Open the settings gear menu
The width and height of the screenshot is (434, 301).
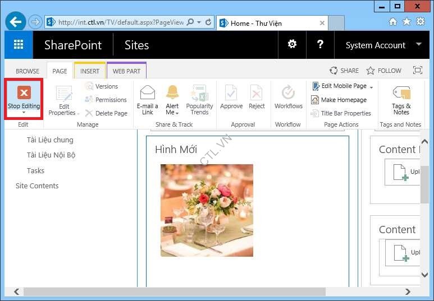pyautogui.click(x=292, y=45)
